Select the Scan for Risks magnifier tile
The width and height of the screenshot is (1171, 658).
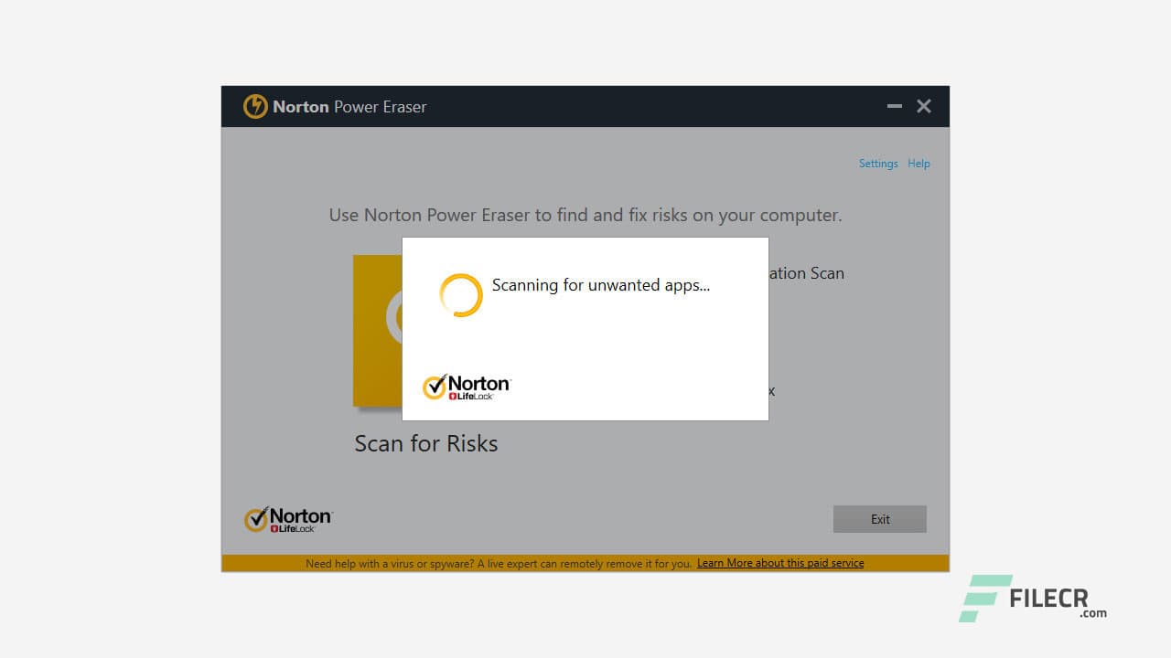point(375,331)
